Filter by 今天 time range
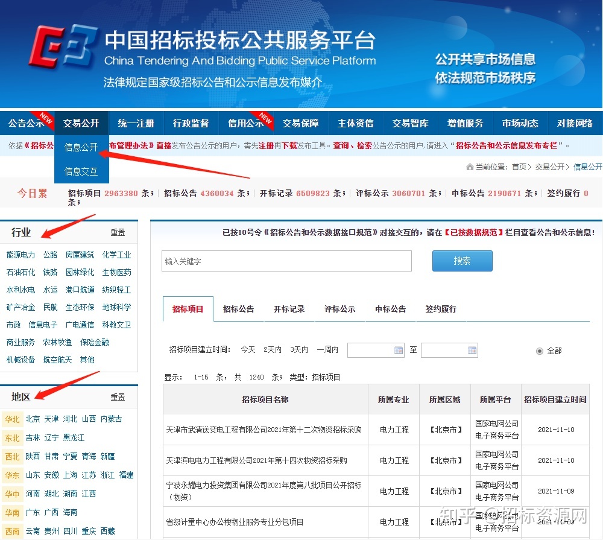This screenshot has height=540, width=603. 248,349
